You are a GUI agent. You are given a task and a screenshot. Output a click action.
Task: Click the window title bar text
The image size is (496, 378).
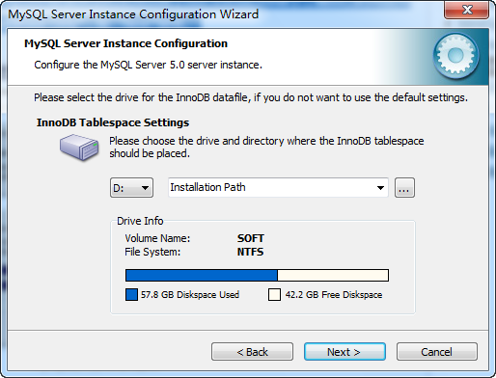pos(133,14)
